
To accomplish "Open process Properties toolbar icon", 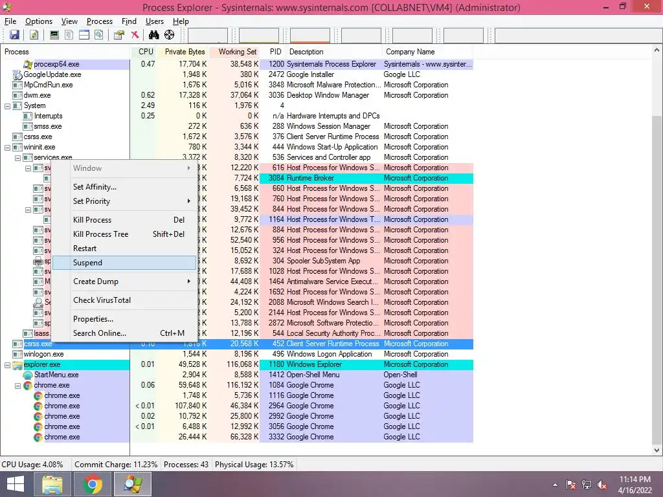I will 119,35.
